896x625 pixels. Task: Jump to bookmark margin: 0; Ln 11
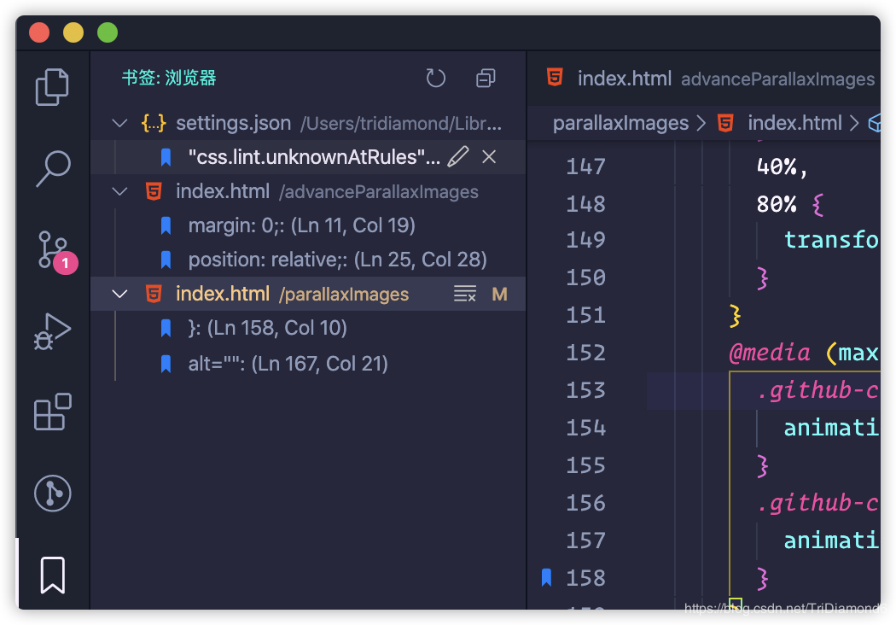click(x=308, y=225)
